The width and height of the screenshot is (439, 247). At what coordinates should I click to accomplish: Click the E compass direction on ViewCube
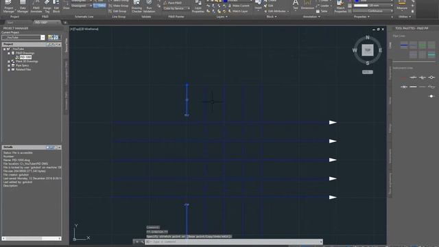pos(380,50)
